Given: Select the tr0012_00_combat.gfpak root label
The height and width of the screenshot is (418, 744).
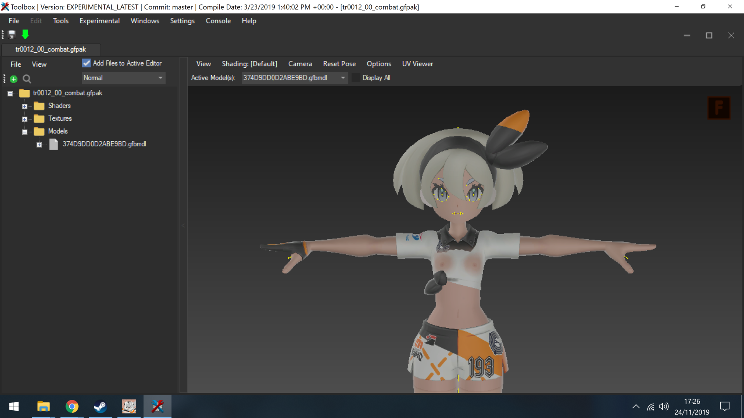Looking at the screenshot, I should coord(67,93).
